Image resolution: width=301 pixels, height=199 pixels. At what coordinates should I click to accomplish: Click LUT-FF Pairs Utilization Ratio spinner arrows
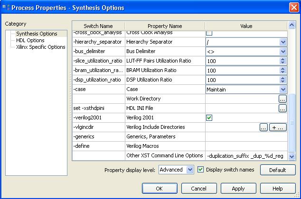[283, 61]
